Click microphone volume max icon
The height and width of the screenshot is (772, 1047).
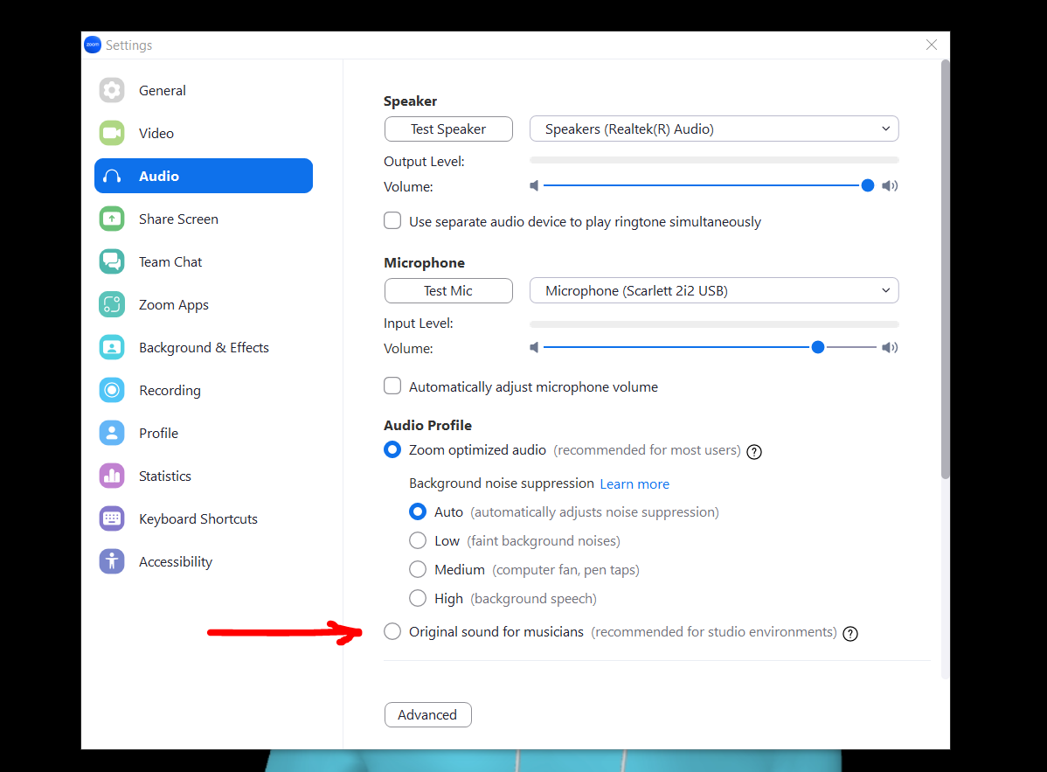pos(890,347)
